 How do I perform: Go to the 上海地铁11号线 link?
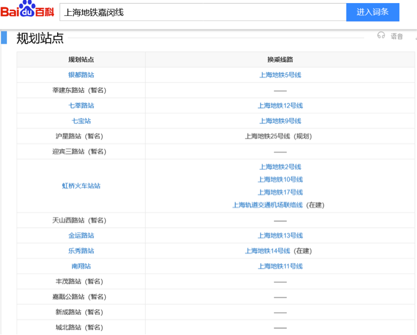tap(280, 266)
